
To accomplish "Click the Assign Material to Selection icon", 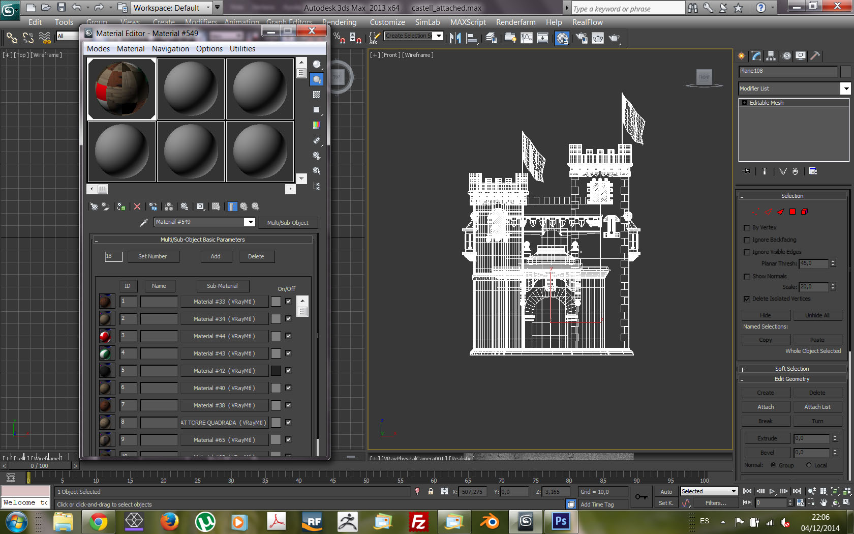I will click(x=121, y=206).
